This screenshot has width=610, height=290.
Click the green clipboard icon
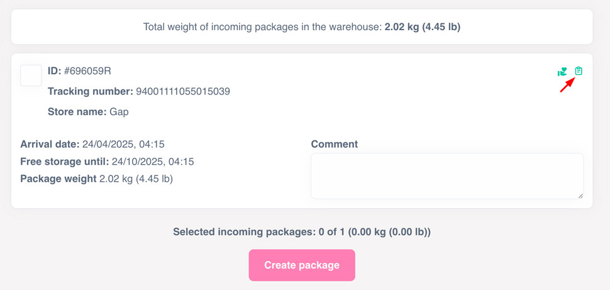[579, 71]
